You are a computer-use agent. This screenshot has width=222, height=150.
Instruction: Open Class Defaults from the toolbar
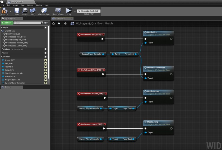(x=58, y=11)
